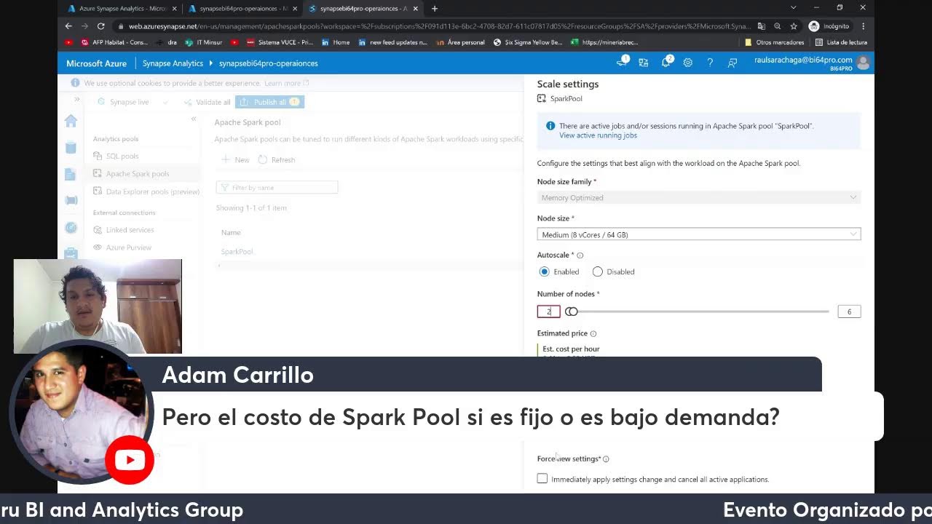Viewport: 932px width, 524px height.
Task: Click the Incógnito profile indicator
Action: [x=829, y=26]
